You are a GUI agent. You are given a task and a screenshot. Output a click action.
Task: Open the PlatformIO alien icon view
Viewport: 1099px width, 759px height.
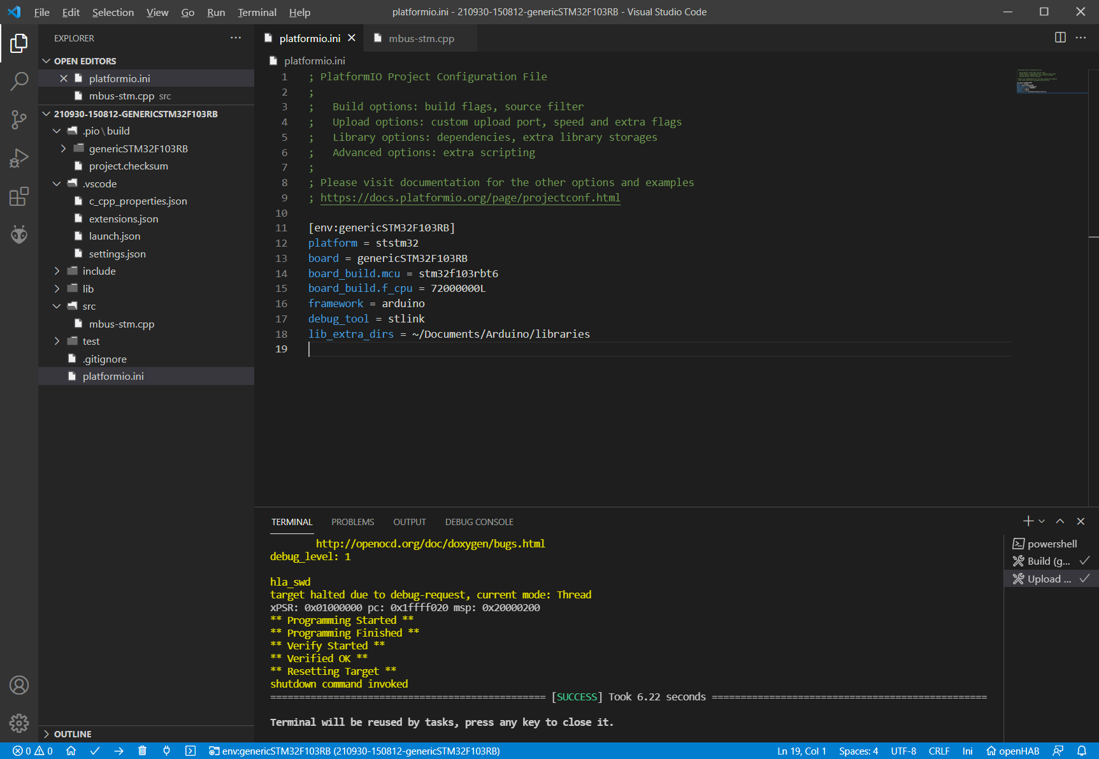pyautogui.click(x=19, y=235)
